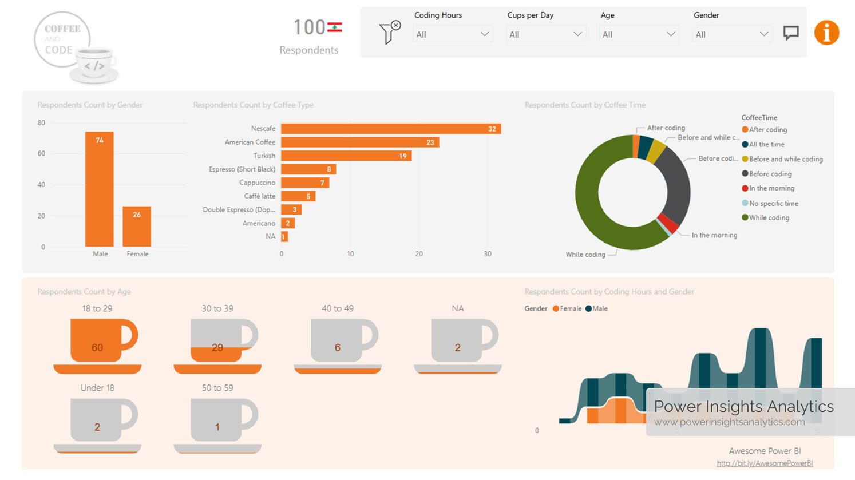Toggle 'In the morning' legend entry
Screen dimensions: 855x480
click(768, 188)
